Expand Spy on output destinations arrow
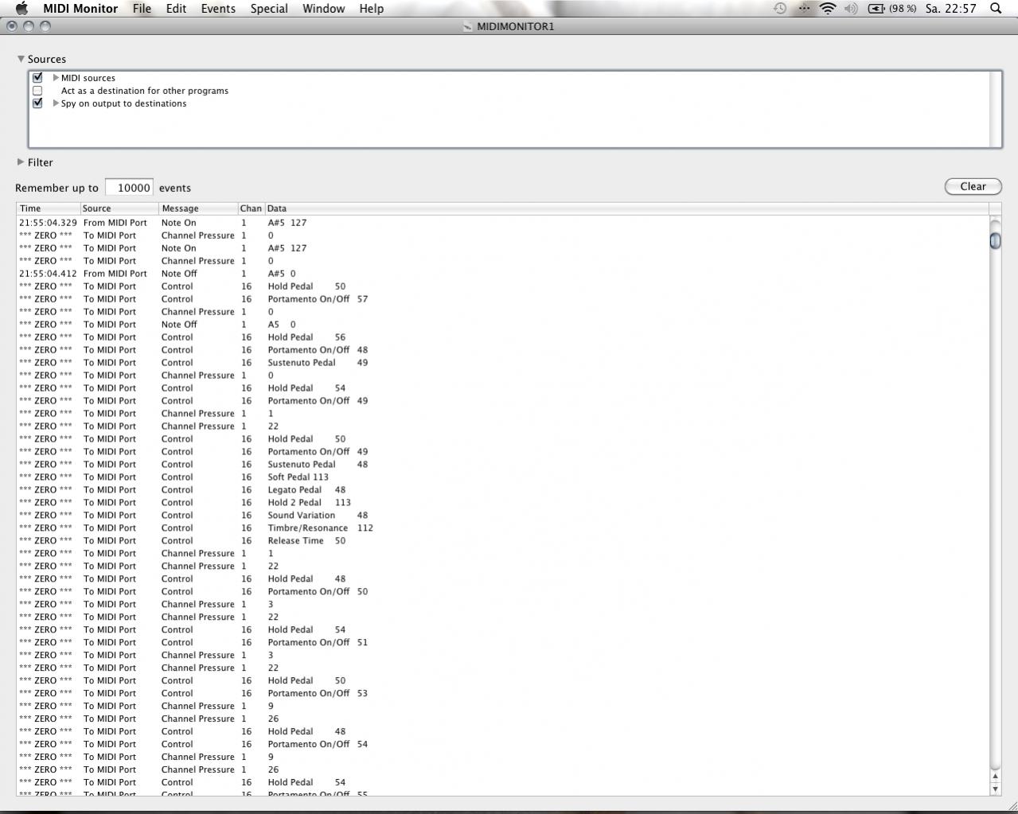Image resolution: width=1018 pixels, height=814 pixels. point(56,103)
